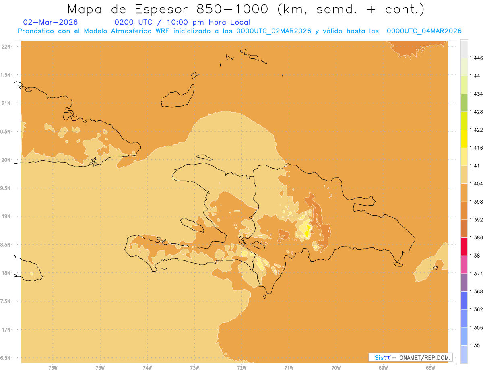Viewport: 483px width, 373px height.
Task: Click the time text '0200 UTC / 10:00 pm Hora Local'
Action: pos(182,22)
